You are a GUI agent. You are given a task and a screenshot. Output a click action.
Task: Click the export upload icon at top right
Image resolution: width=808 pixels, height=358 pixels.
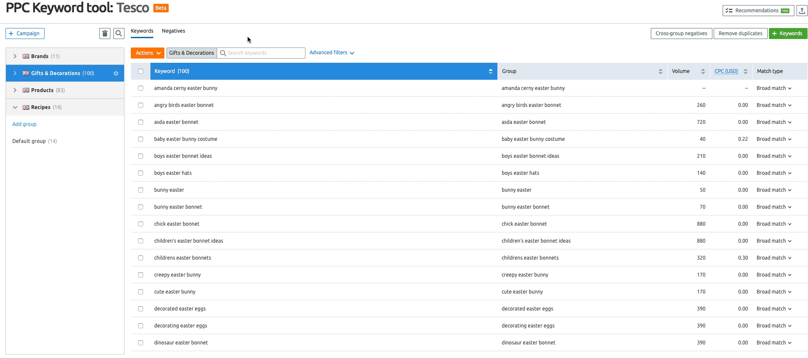click(x=802, y=11)
